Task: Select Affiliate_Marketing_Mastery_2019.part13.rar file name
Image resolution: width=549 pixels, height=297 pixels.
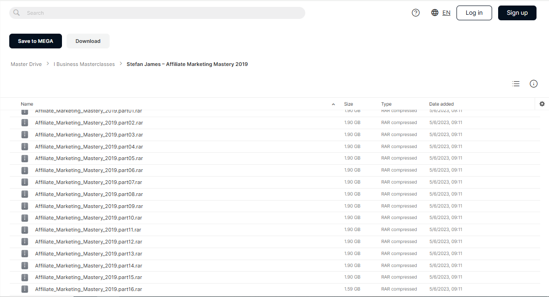Action: [x=89, y=254]
